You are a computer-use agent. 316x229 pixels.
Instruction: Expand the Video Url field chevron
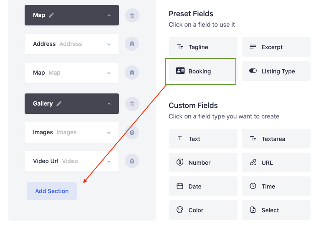109,161
